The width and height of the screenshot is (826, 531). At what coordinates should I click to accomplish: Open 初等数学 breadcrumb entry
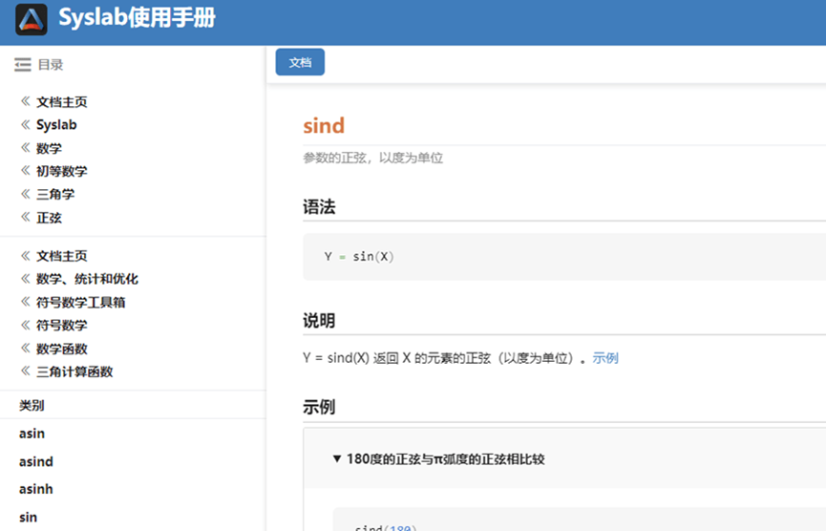tap(62, 171)
